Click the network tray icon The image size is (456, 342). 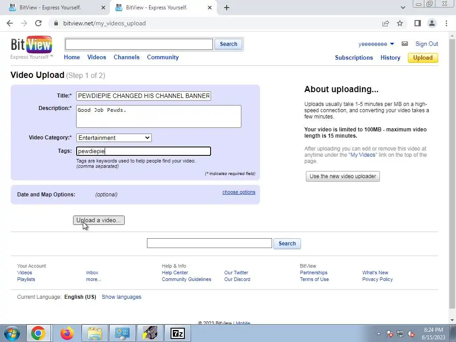point(400,334)
